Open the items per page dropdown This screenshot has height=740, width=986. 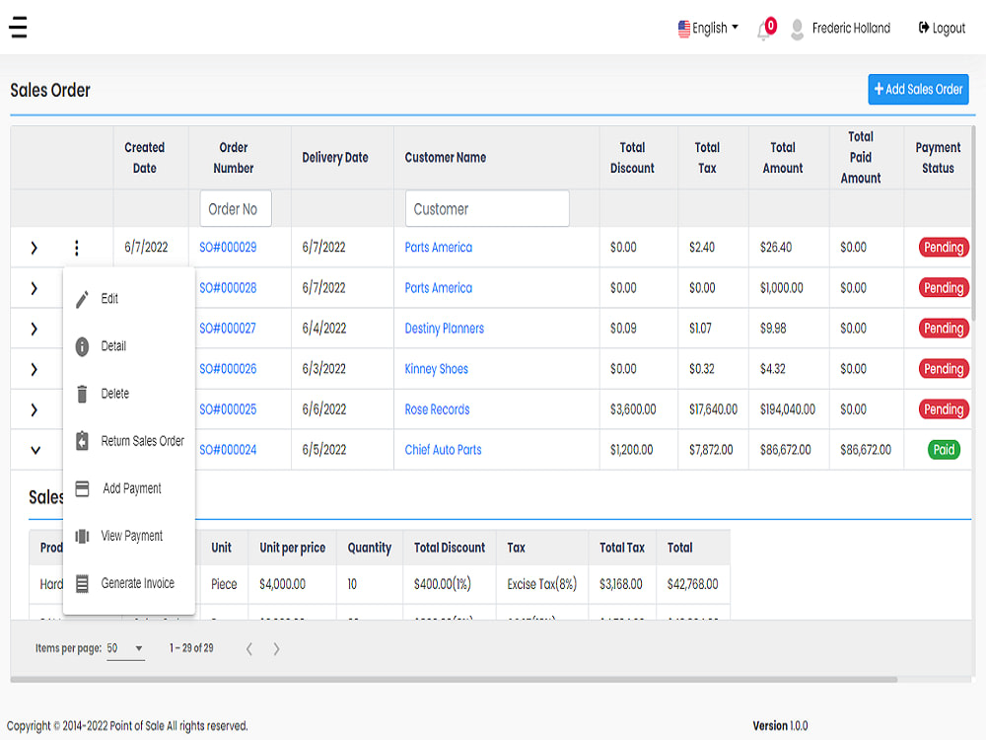pos(125,648)
